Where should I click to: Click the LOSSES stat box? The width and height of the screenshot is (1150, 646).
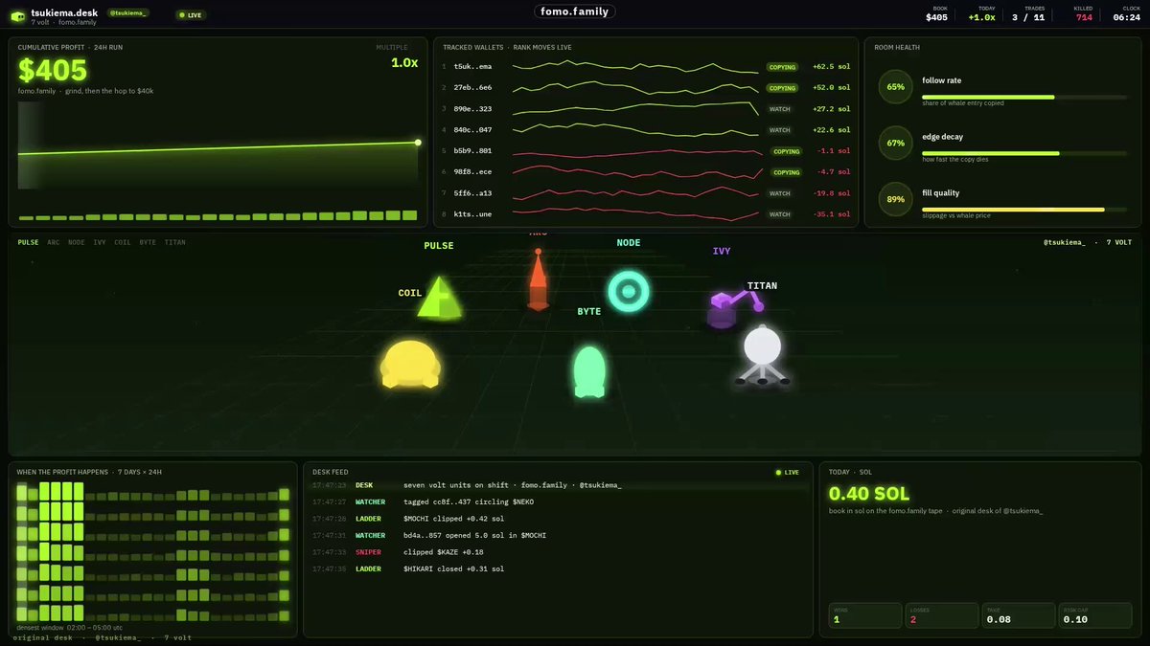(x=942, y=615)
